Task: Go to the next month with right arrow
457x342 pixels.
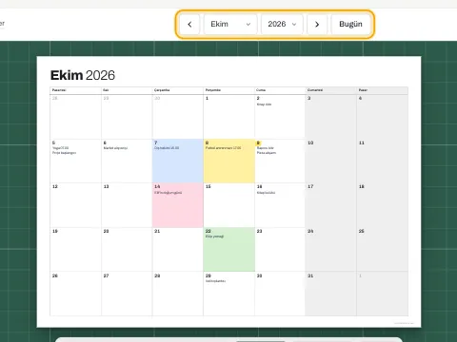Action: [317, 24]
